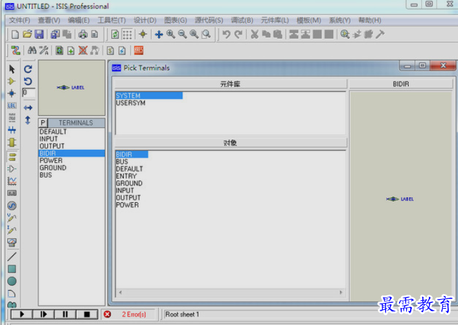Select the 2D box (square) tool

(12, 269)
